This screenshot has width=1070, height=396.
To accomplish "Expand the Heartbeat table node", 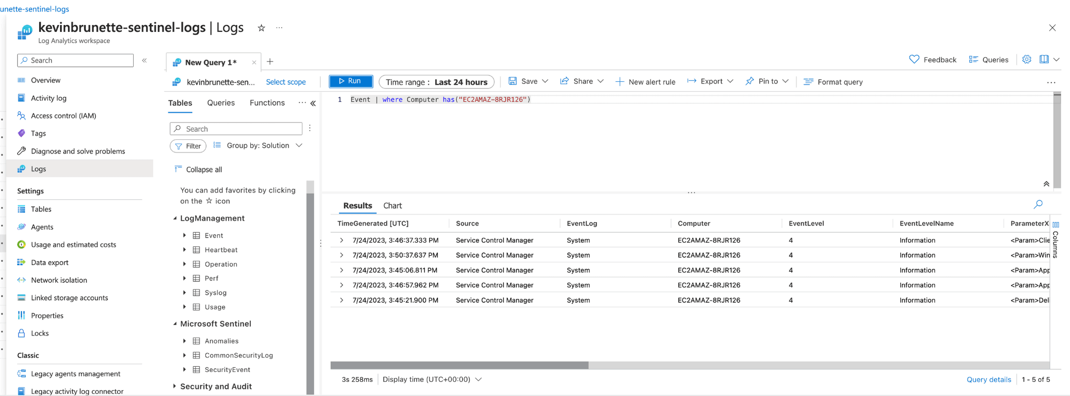I will [184, 250].
